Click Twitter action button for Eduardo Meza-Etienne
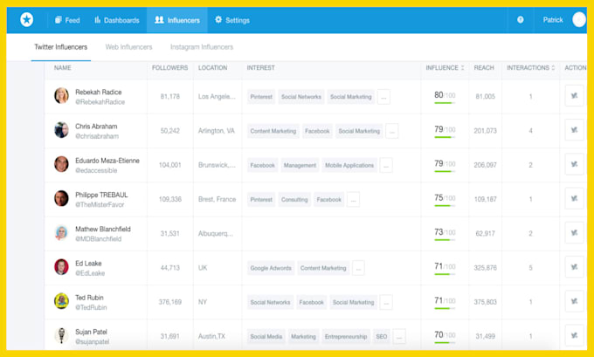Viewport: 594px width, 357px height. (x=574, y=164)
